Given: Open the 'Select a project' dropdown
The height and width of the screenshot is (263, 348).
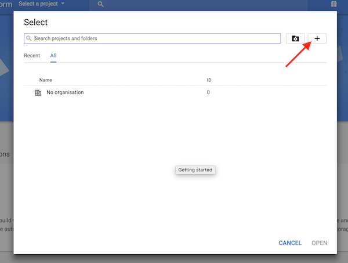Looking at the screenshot, I should point(41,4).
